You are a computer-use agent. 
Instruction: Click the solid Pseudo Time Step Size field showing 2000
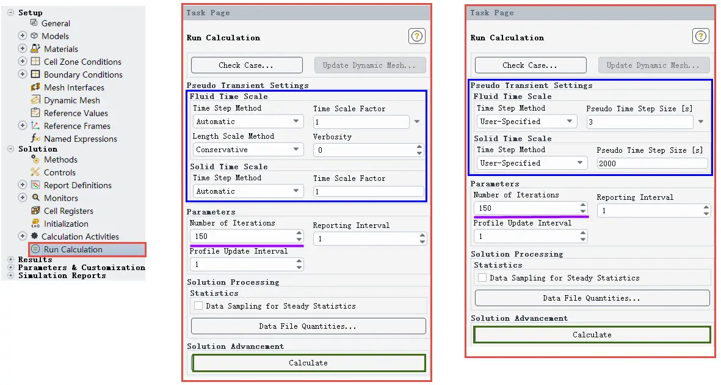click(652, 164)
